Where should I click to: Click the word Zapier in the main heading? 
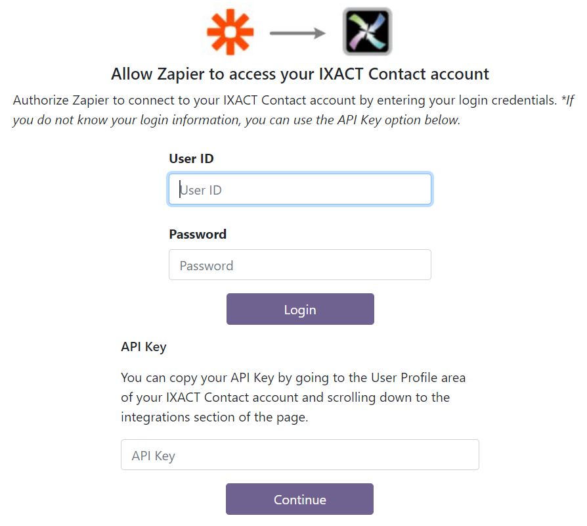pyautogui.click(x=181, y=74)
